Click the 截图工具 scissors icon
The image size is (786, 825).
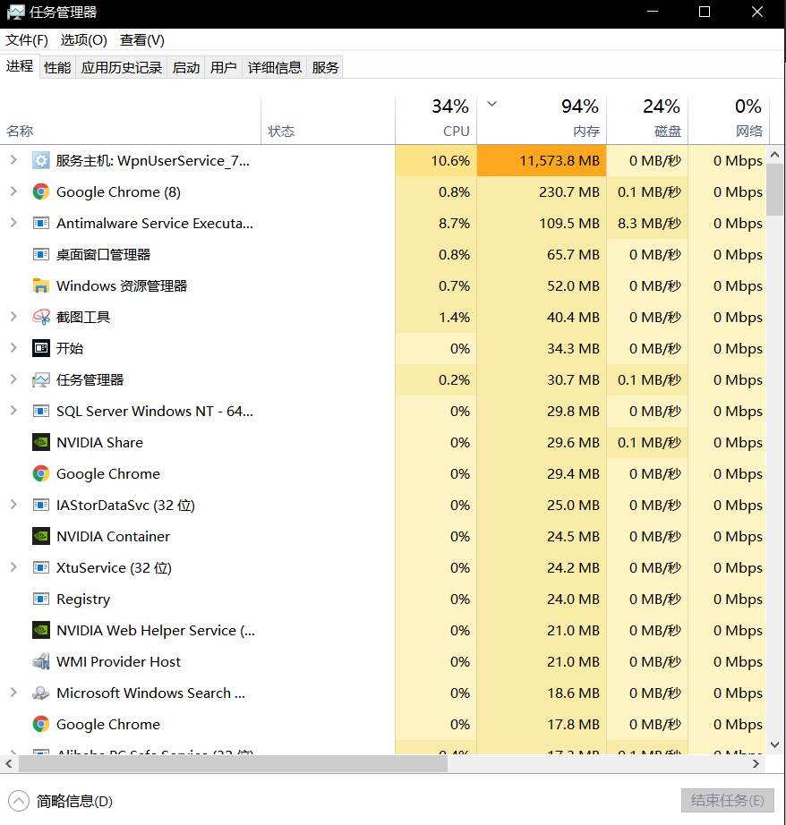(x=41, y=318)
